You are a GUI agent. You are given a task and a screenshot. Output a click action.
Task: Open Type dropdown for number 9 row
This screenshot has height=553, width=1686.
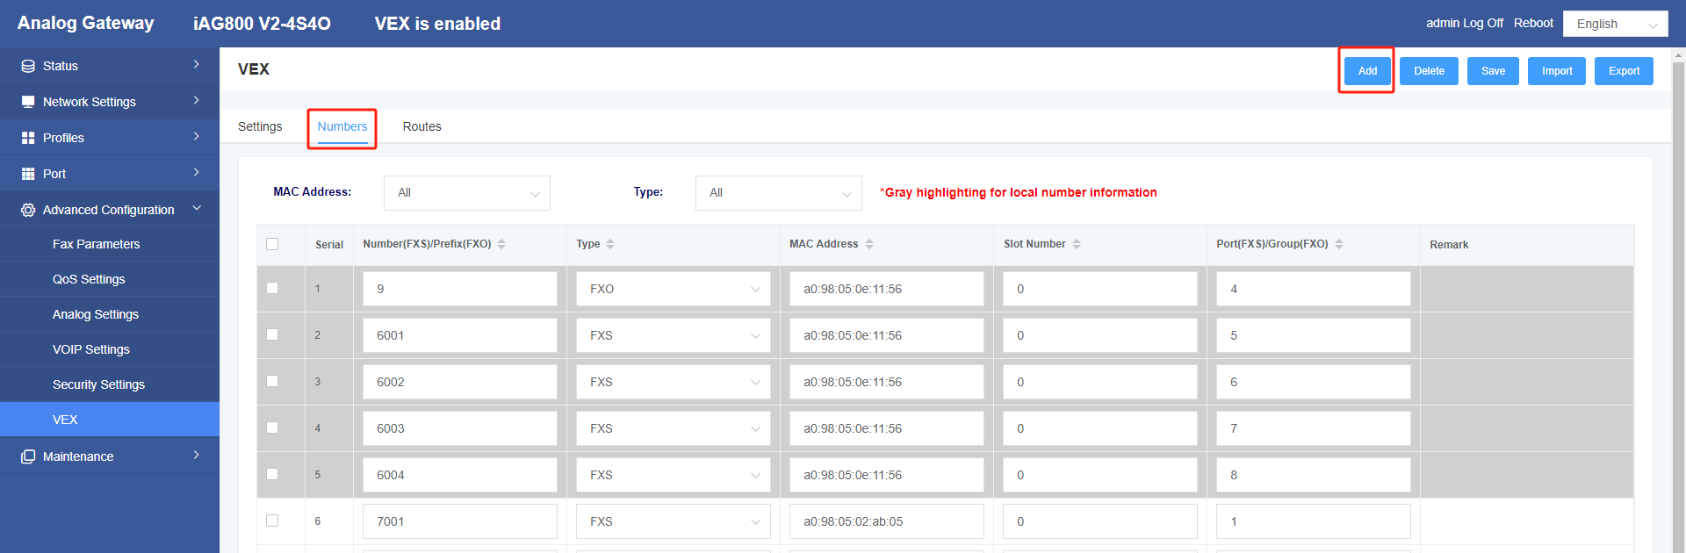tap(674, 289)
